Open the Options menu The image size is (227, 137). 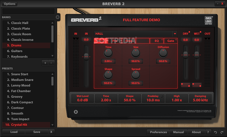10,4
